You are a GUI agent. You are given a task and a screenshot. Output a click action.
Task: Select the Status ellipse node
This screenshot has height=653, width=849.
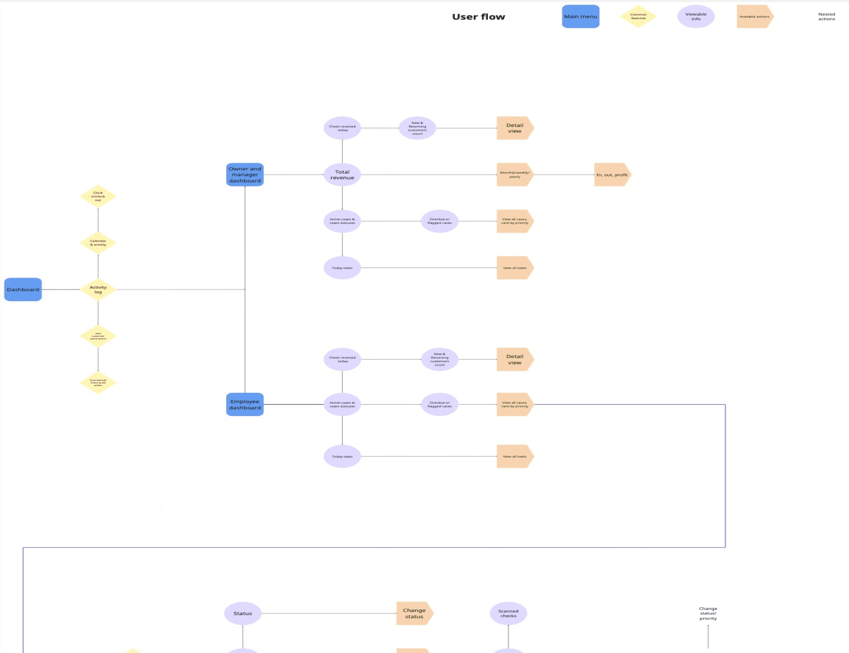click(243, 613)
